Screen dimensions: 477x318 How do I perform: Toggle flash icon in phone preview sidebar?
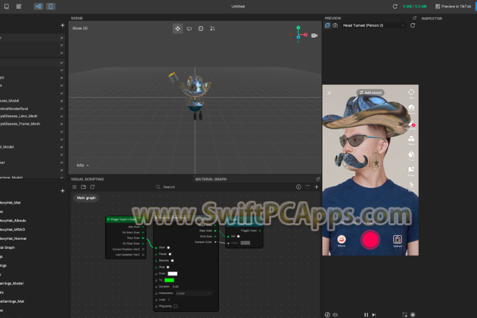[411, 186]
